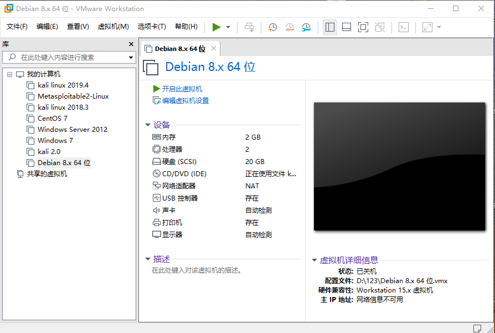Image resolution: width=495 pixels, height=333 pixels.
Task: Open the 文件(F) menu
Action: tap(17, 27)
